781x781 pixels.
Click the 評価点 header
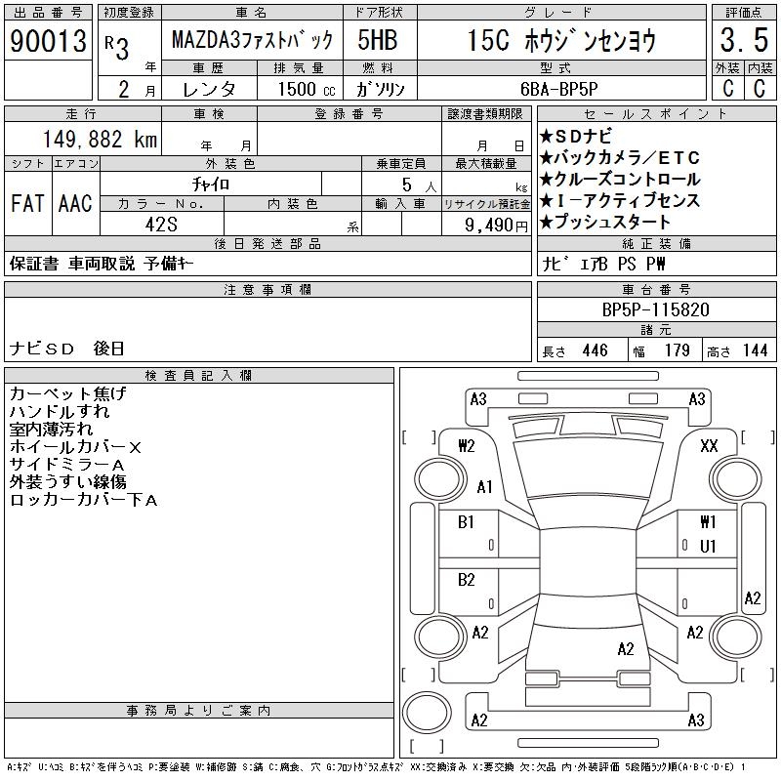744,12
